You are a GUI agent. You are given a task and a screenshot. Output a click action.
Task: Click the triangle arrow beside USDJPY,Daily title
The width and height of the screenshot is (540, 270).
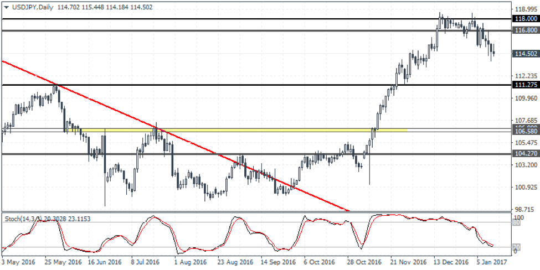coord(6,7)
